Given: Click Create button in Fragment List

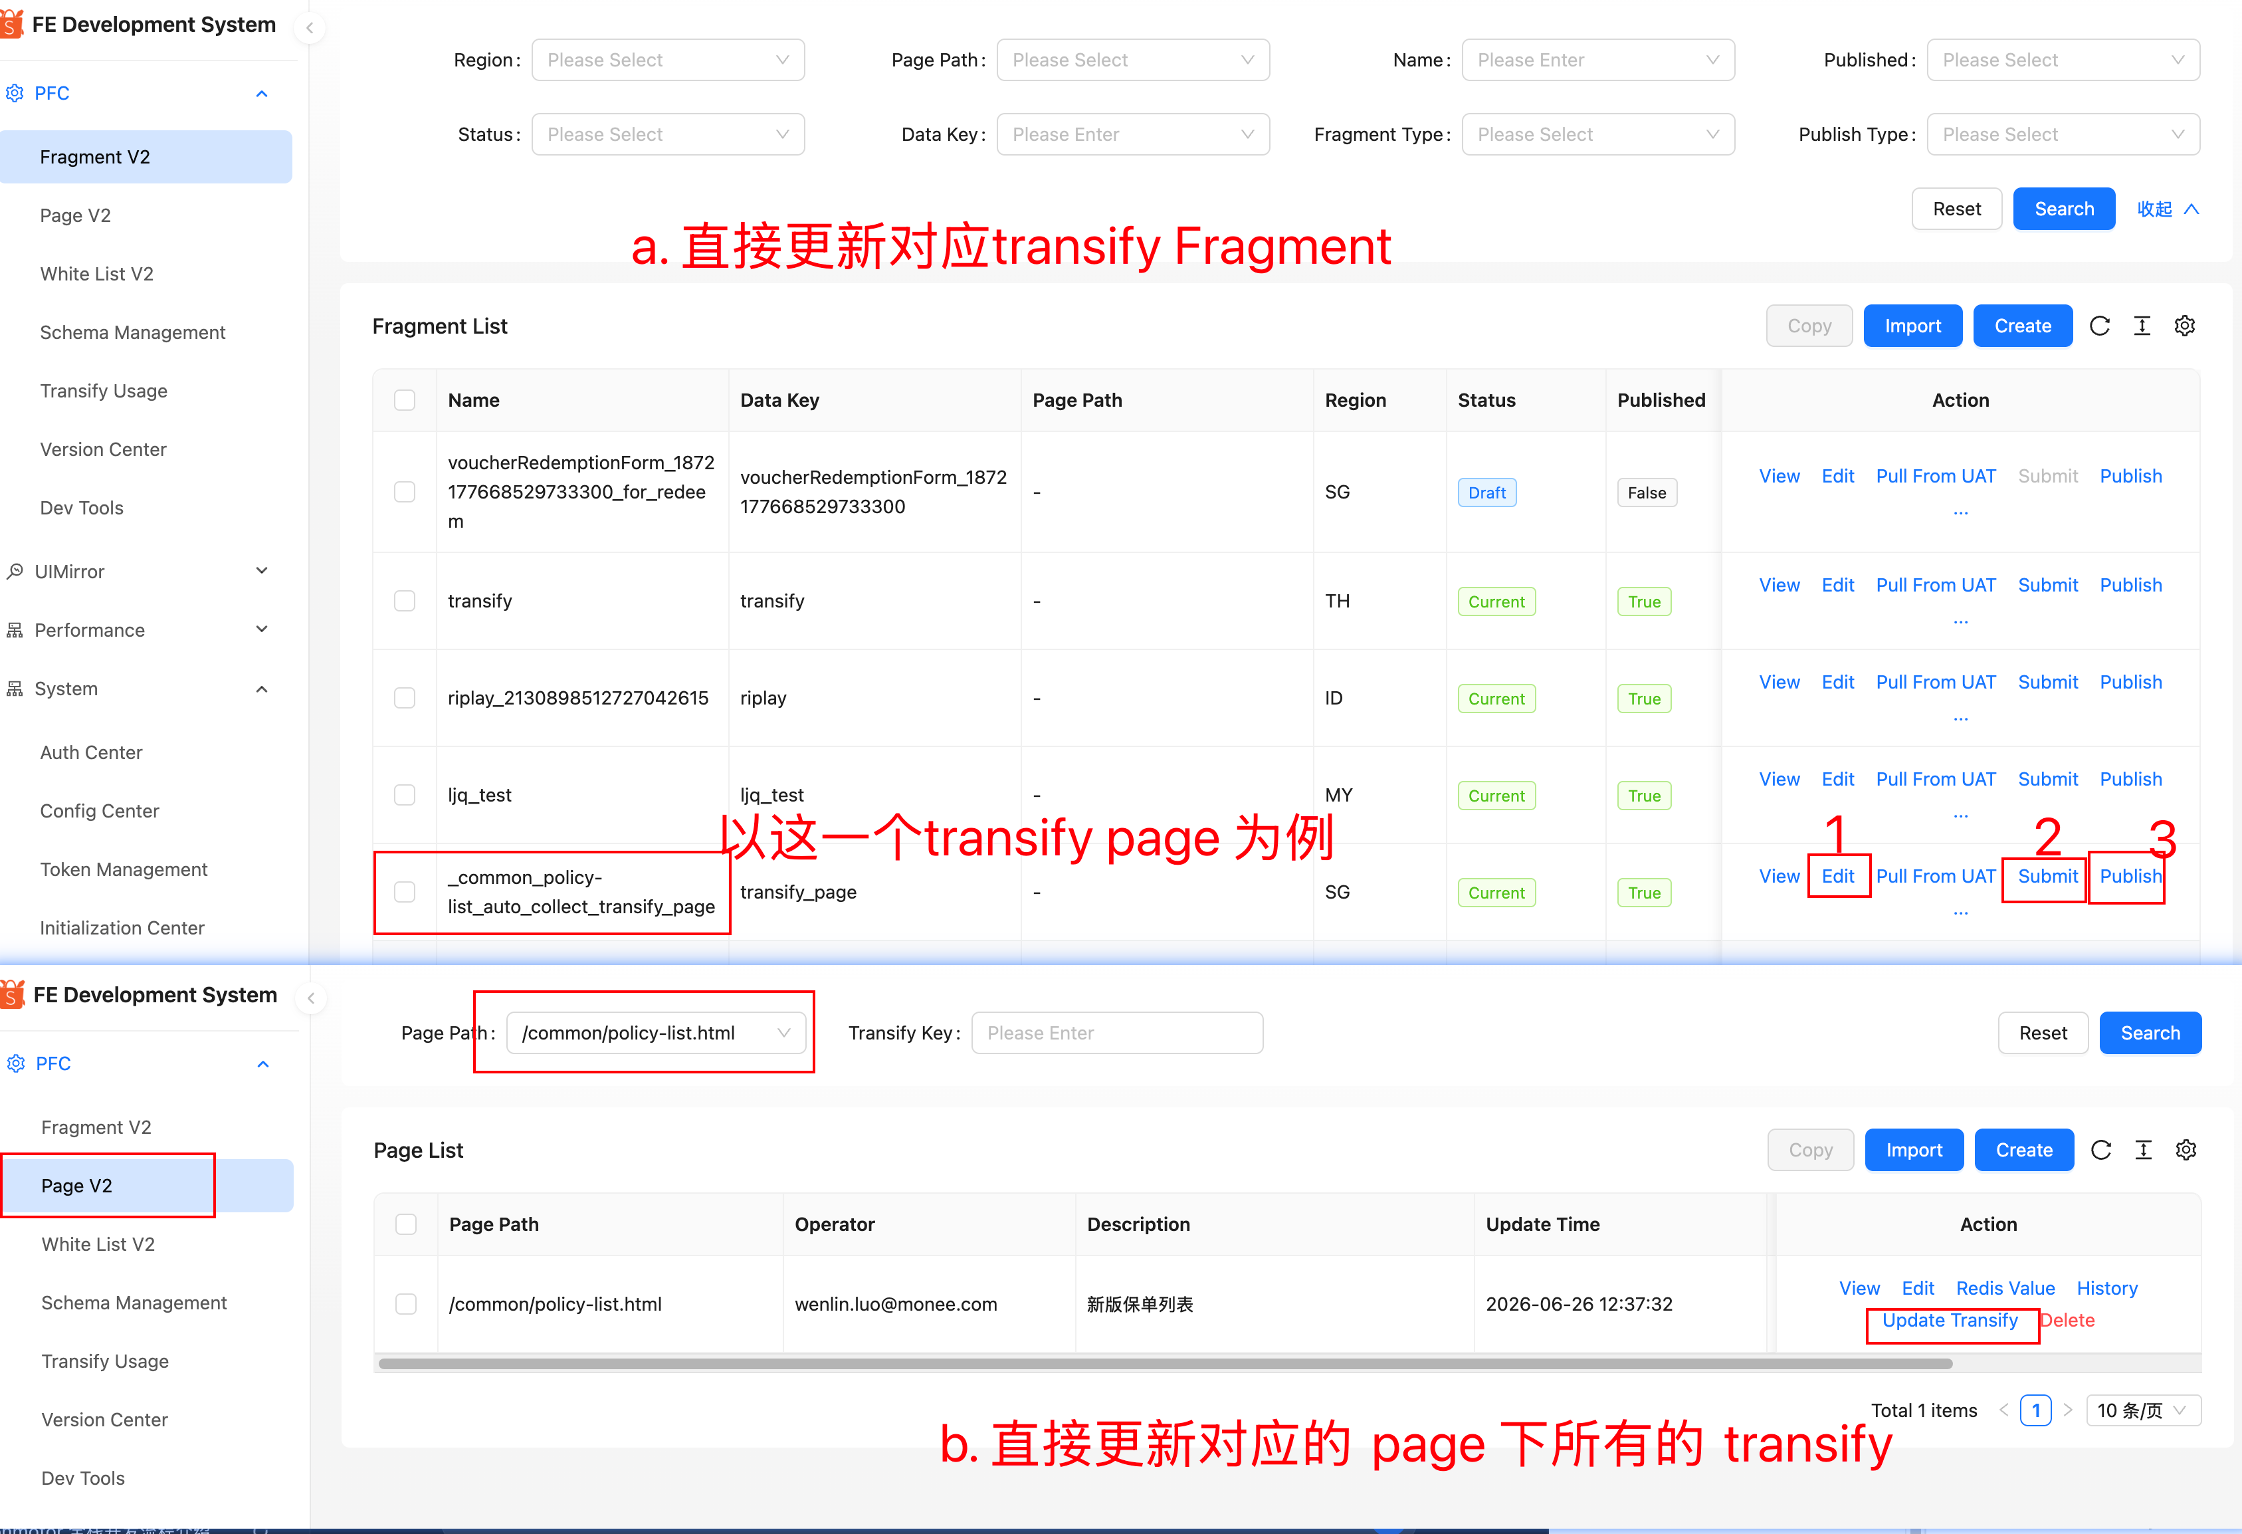Looking at the screenshot, I should pyautogui.click(x=2023, y=326).
